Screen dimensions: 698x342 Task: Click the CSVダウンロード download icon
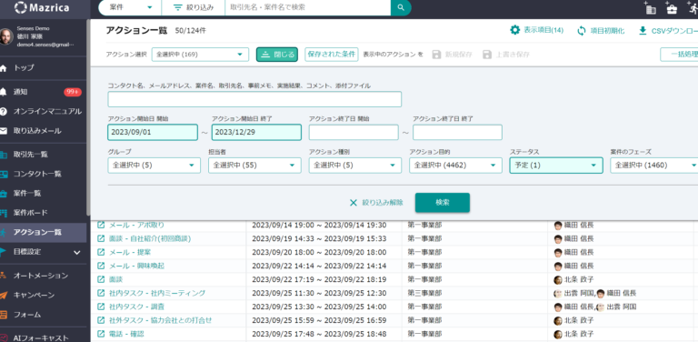[643, 31]
